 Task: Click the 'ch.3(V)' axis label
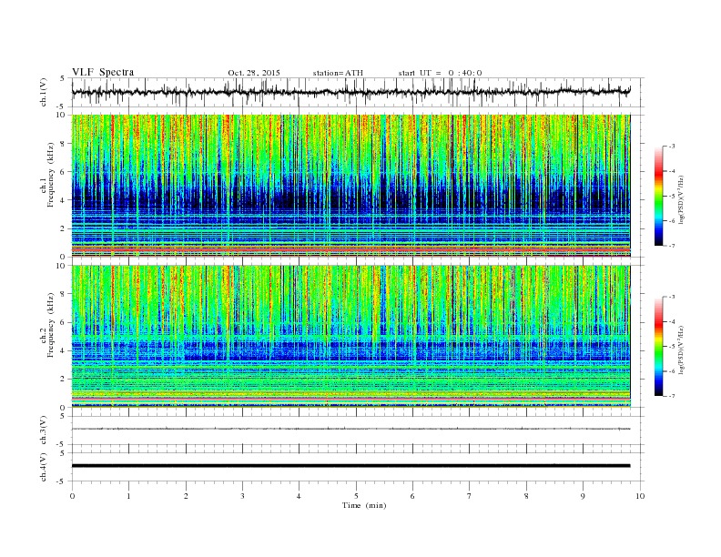[44, 430]
